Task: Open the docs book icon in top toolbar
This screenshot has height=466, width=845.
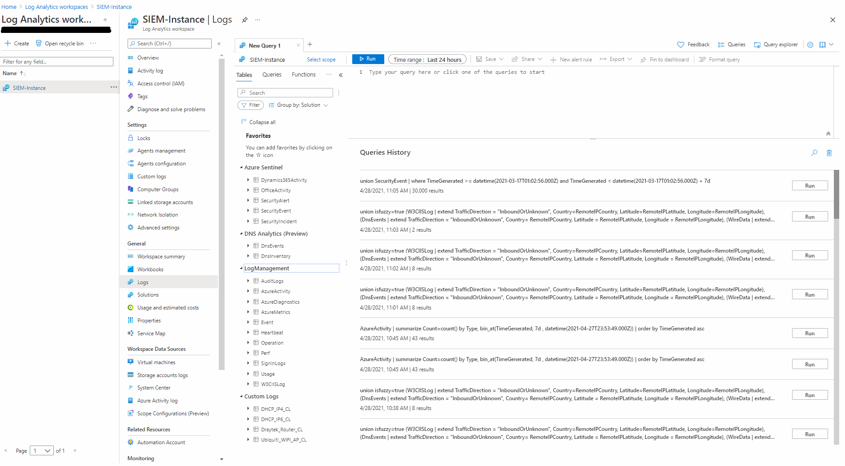Action: pyautogui.click(x=822, y=44)
